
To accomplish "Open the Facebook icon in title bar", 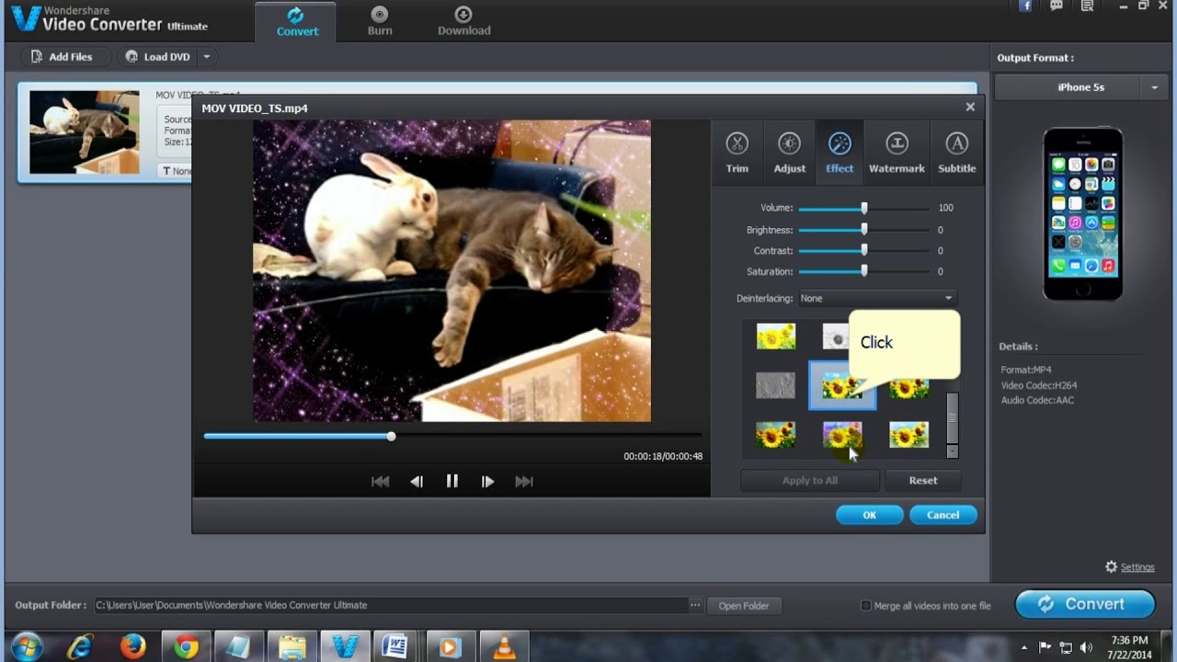I will 1026,6.
